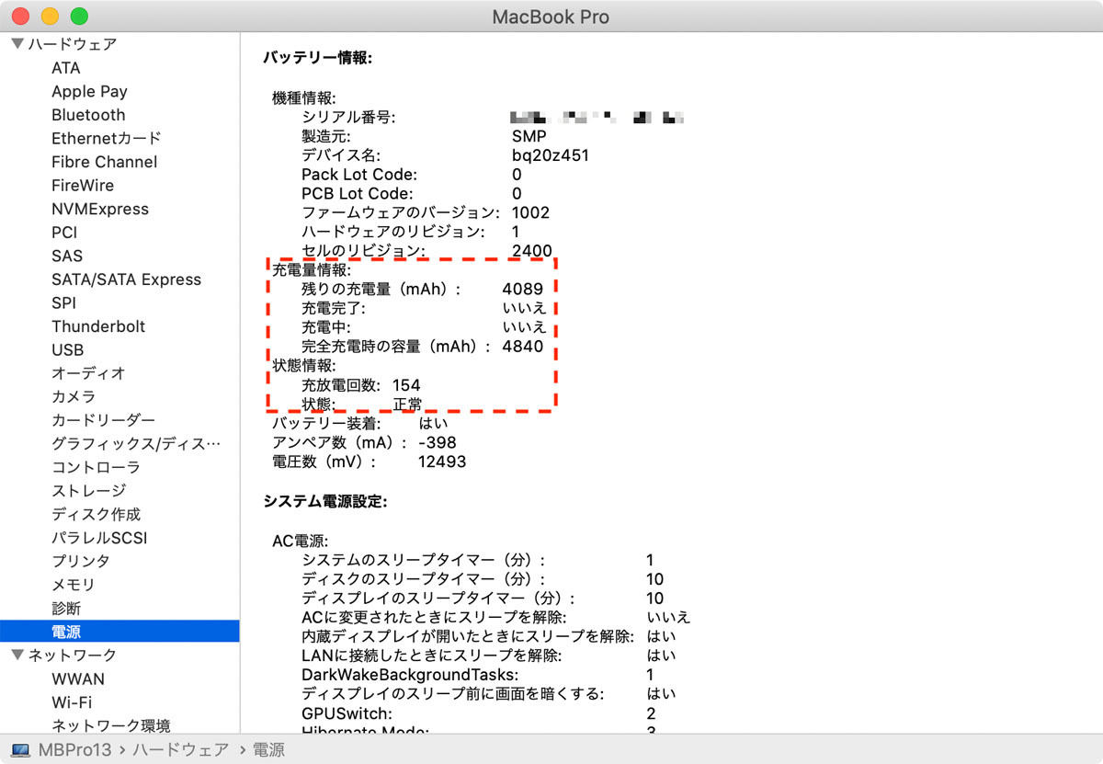The image size is (1103, 764).
Task: Click MBPro13 in the path bar
Action: tap(74, 750)
